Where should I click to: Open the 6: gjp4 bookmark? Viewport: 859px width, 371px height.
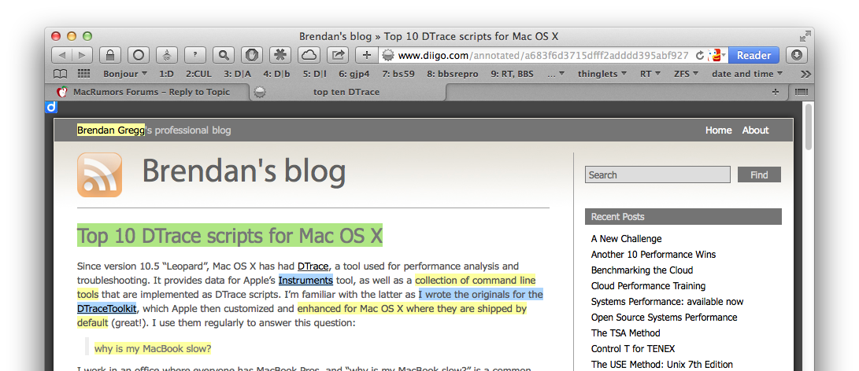pos(354,74)
